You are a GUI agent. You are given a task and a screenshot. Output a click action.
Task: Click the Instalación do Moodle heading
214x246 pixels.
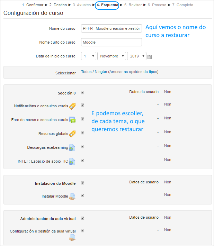pos(55,183)
